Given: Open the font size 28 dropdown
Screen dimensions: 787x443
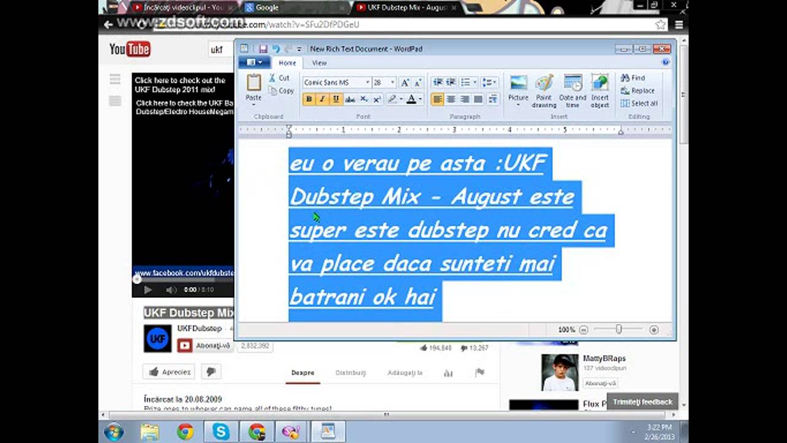Looking at the screenshot, I should coord(392,82).
